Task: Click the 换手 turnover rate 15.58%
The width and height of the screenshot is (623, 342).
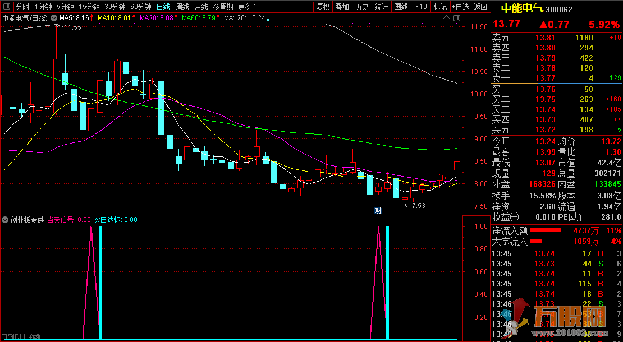Action: pos(542,196)
